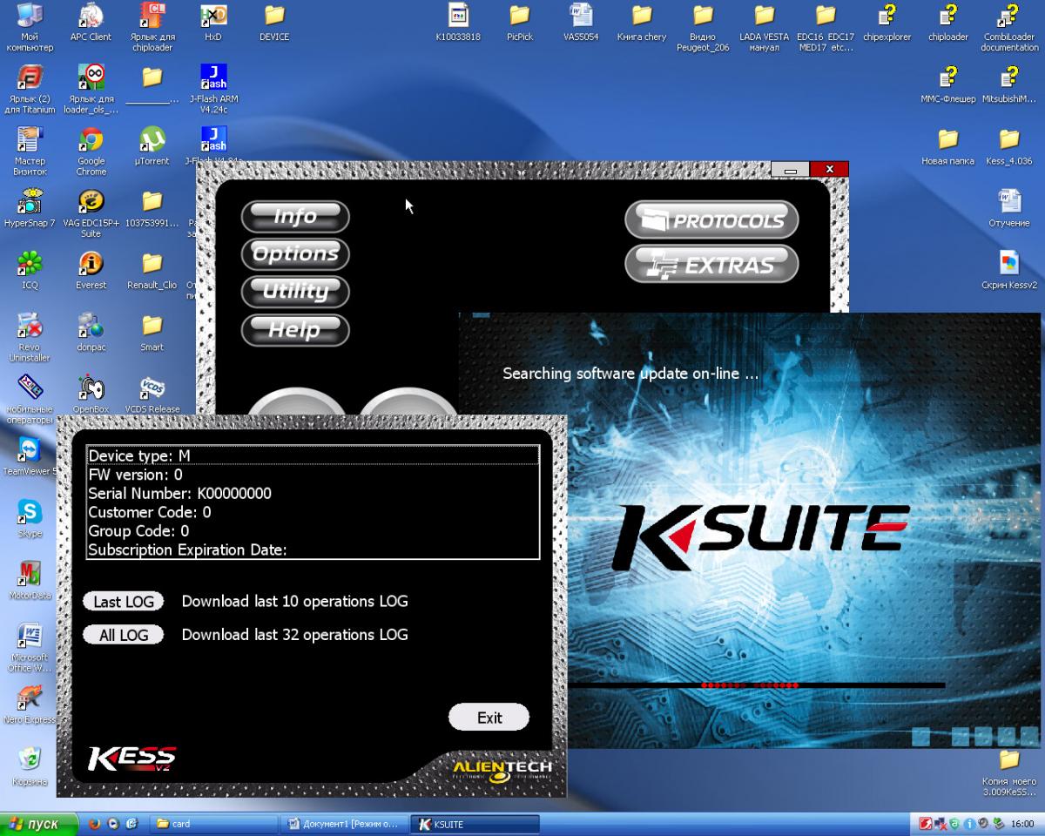Launch µTorrent from desktop
Screen dimensions: 1045x836
[152, 146]
